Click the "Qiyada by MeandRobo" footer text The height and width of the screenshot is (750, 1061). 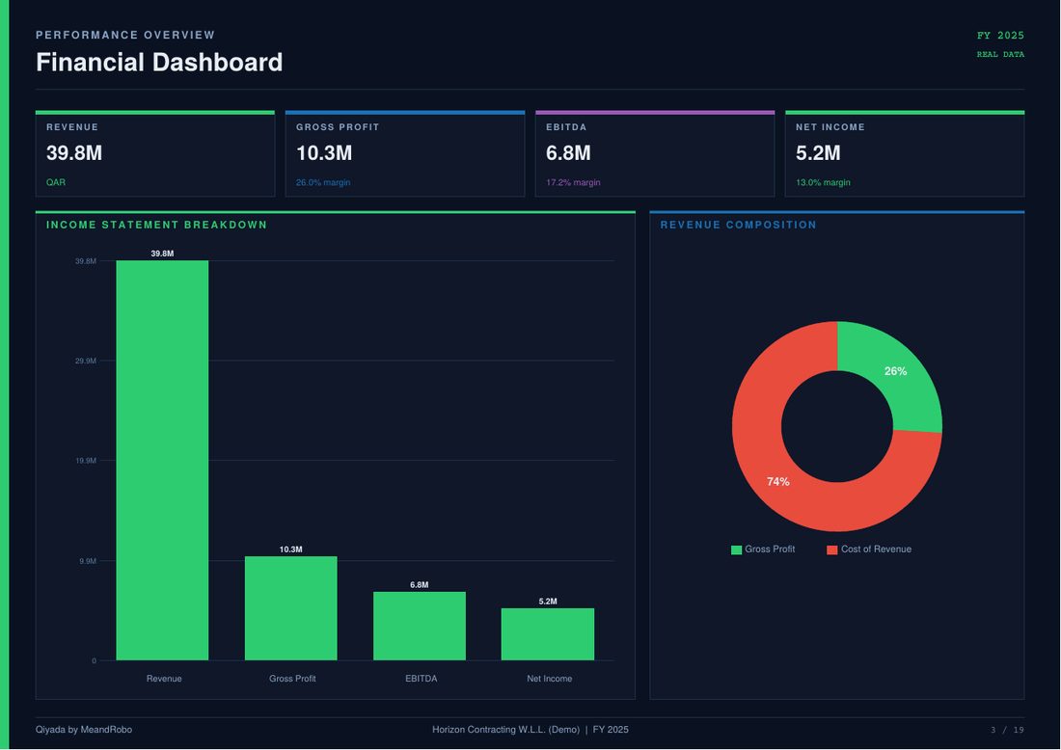pos(84,730)
